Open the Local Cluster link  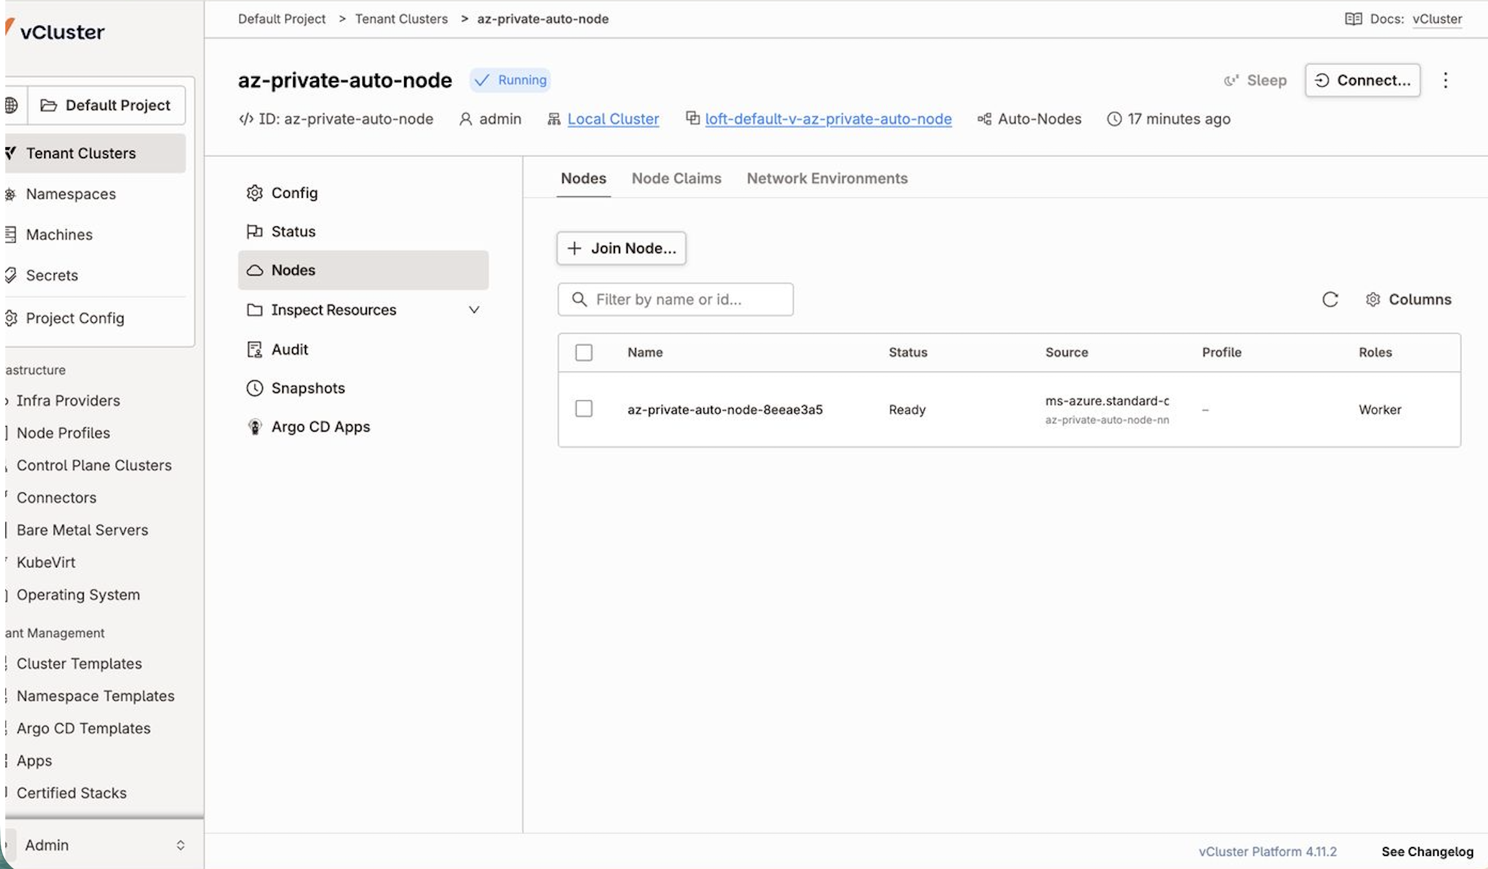tap(613, 119)
